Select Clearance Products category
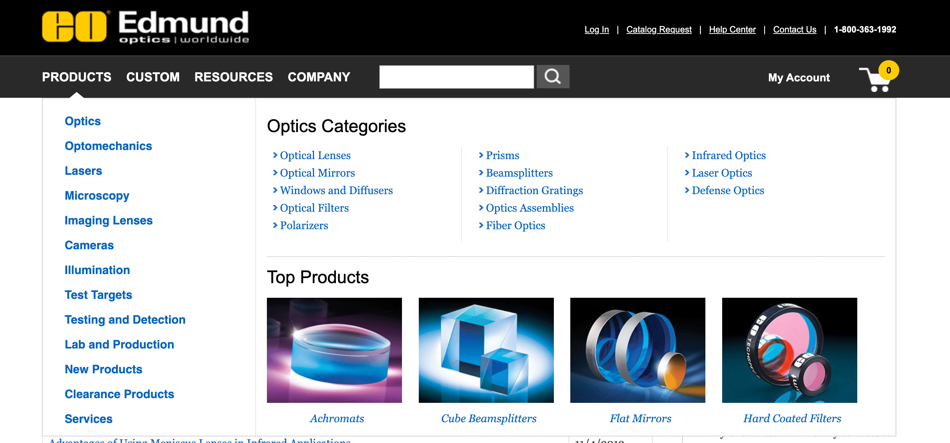 [x=119, y=394]
